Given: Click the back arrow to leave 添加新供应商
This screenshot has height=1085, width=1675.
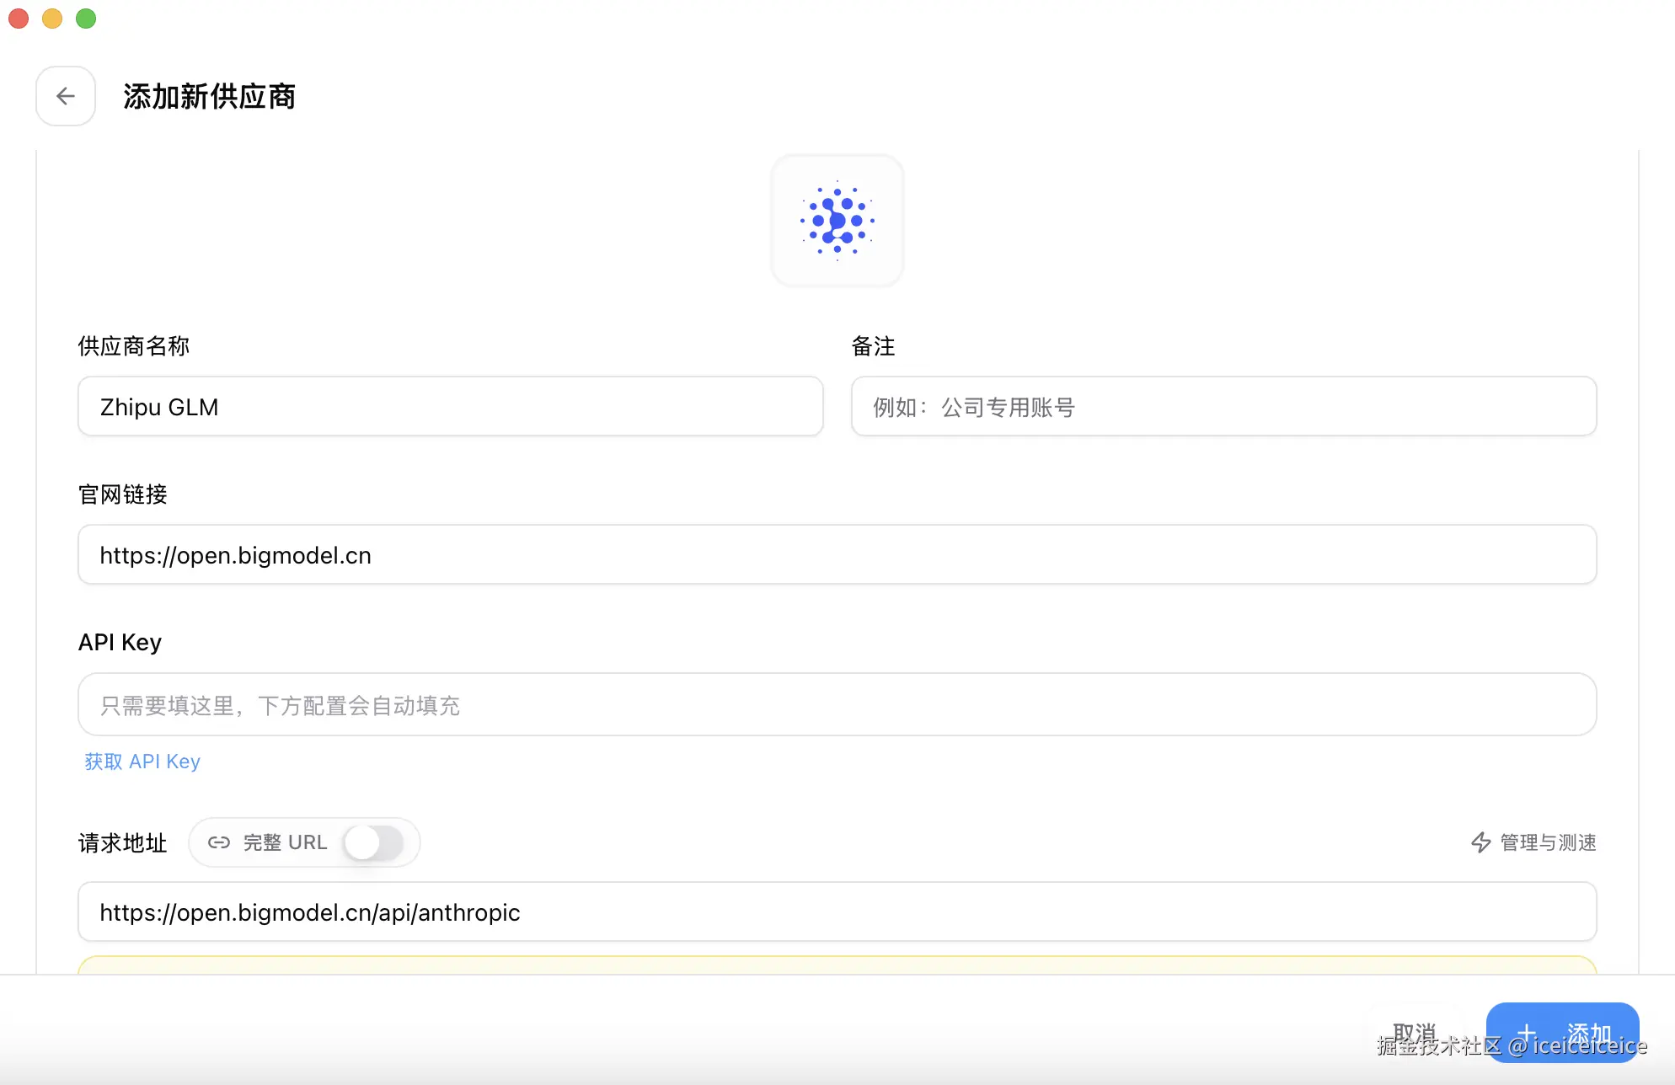Looking at the screenshot, I should 66,96.
